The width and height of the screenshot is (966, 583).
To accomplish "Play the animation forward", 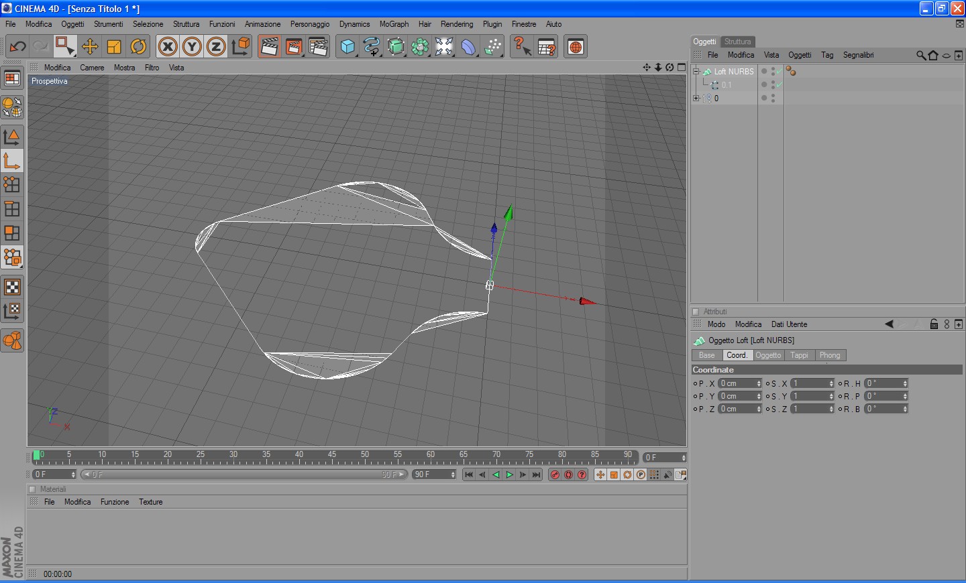I will [x=509, y=474].
